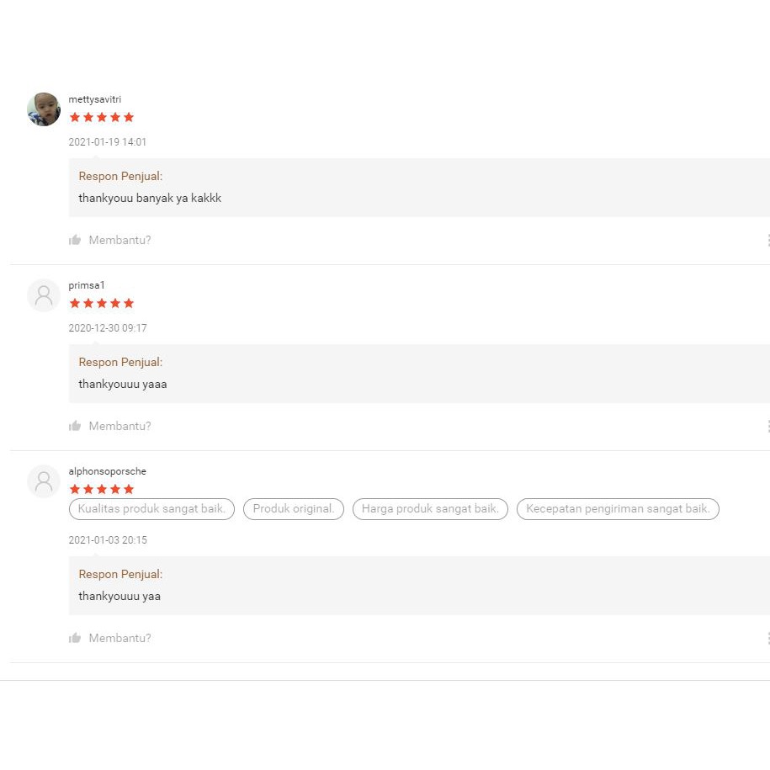Click Membantu? under mettysavitri's review

pyautogui.click(x=119, y=240)
